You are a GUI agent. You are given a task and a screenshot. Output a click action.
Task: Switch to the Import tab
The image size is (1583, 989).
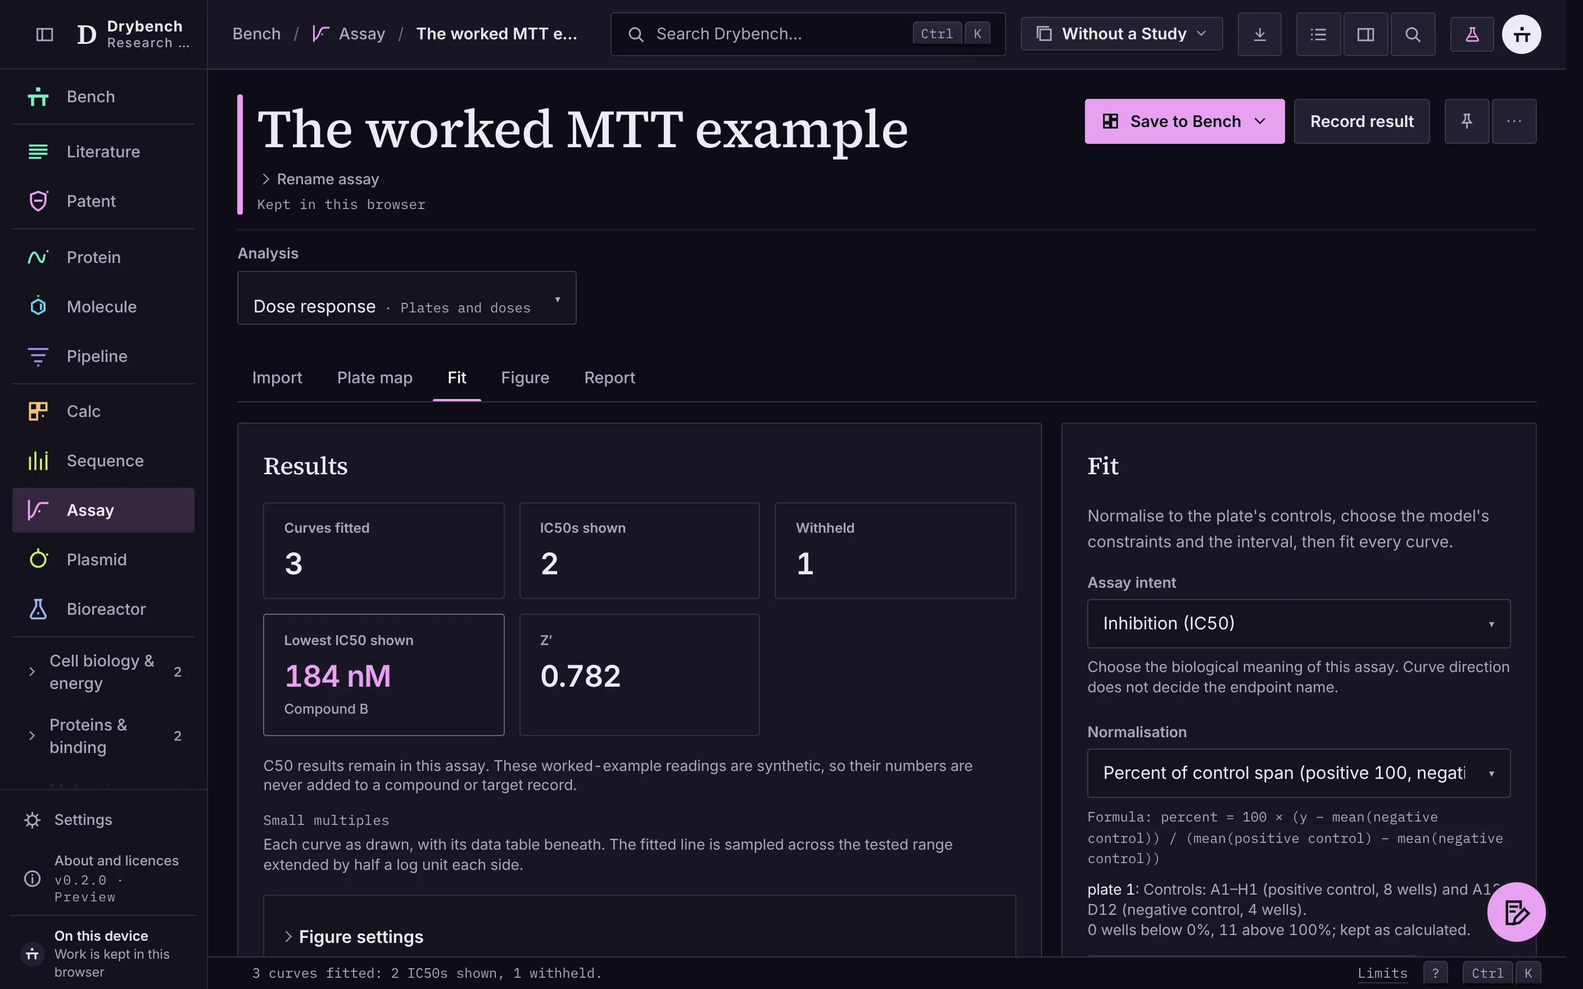277,378
